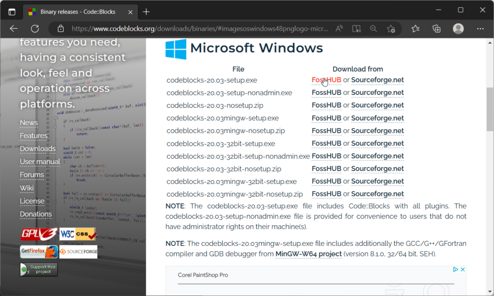494x296 pixels.
Task: Select the codeblocks-20.03-setup.exe file name text
Action: tap(212, 80)
